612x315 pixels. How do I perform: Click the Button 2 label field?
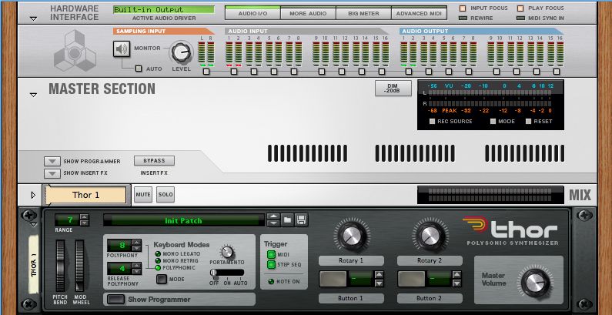coord(430,298)
